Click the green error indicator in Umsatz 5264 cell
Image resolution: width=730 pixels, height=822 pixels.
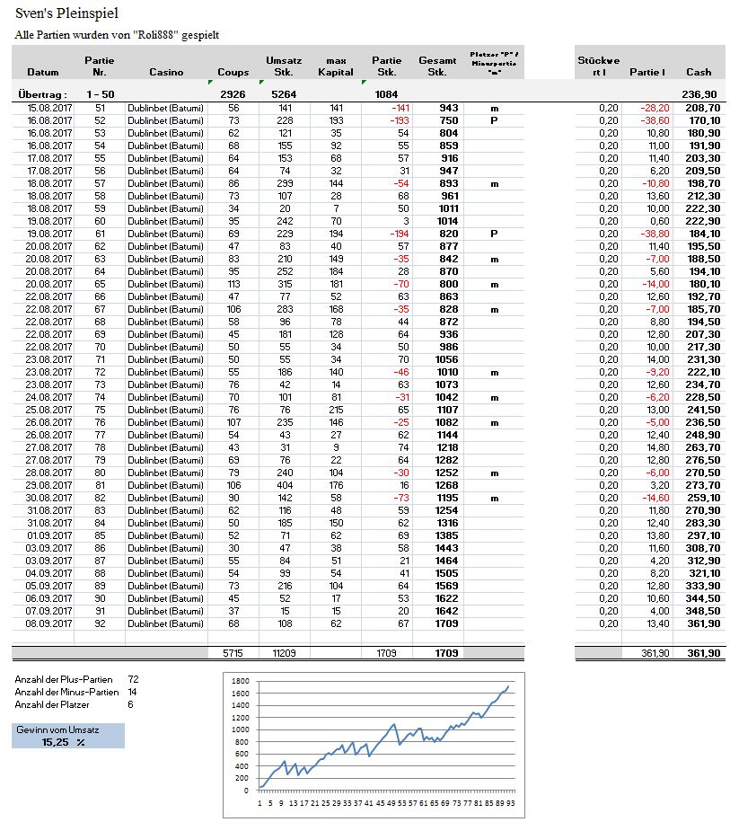pyautogui.click(x=261, y=83)
